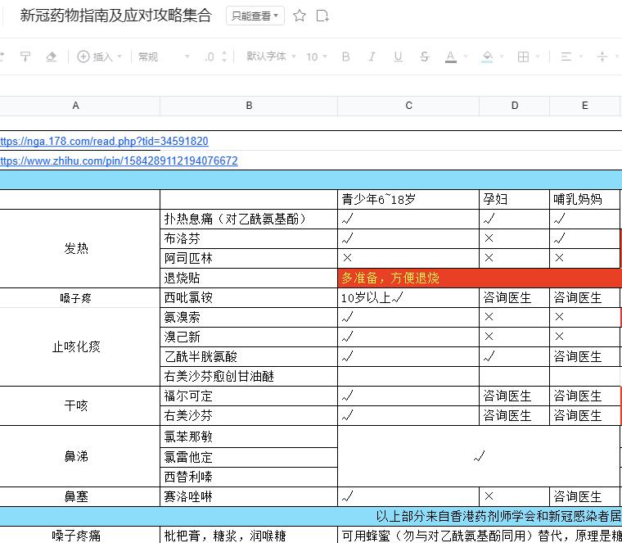The image size is (622, 543).
Task: Toggle bold formatting
Action: coord(345,57)
